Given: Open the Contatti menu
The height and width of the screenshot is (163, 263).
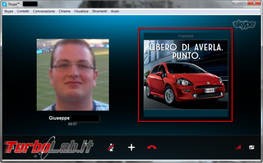Looking at the screenshot, I should [23, 11].
